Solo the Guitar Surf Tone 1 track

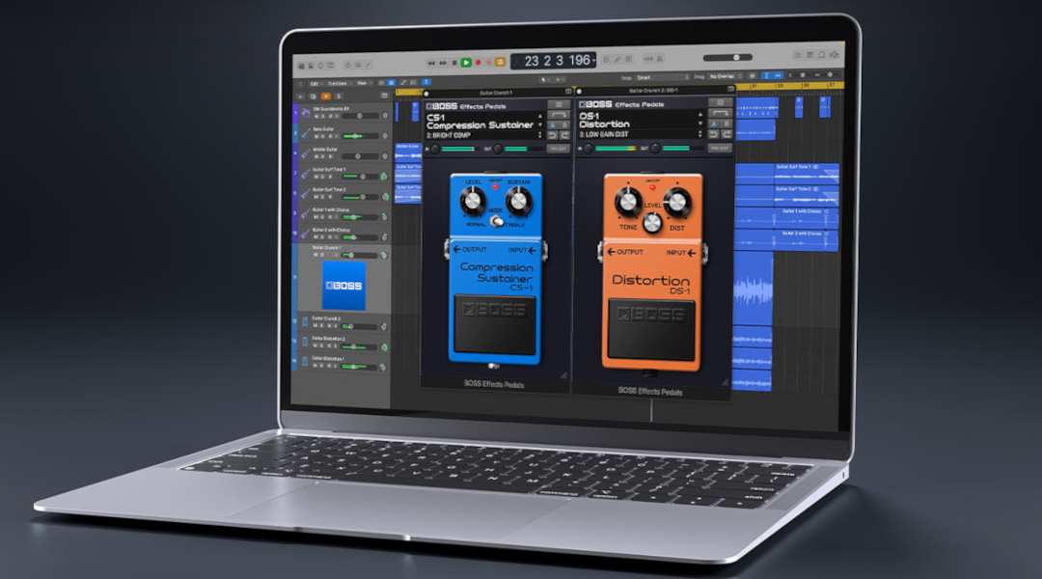pos(323,177)
